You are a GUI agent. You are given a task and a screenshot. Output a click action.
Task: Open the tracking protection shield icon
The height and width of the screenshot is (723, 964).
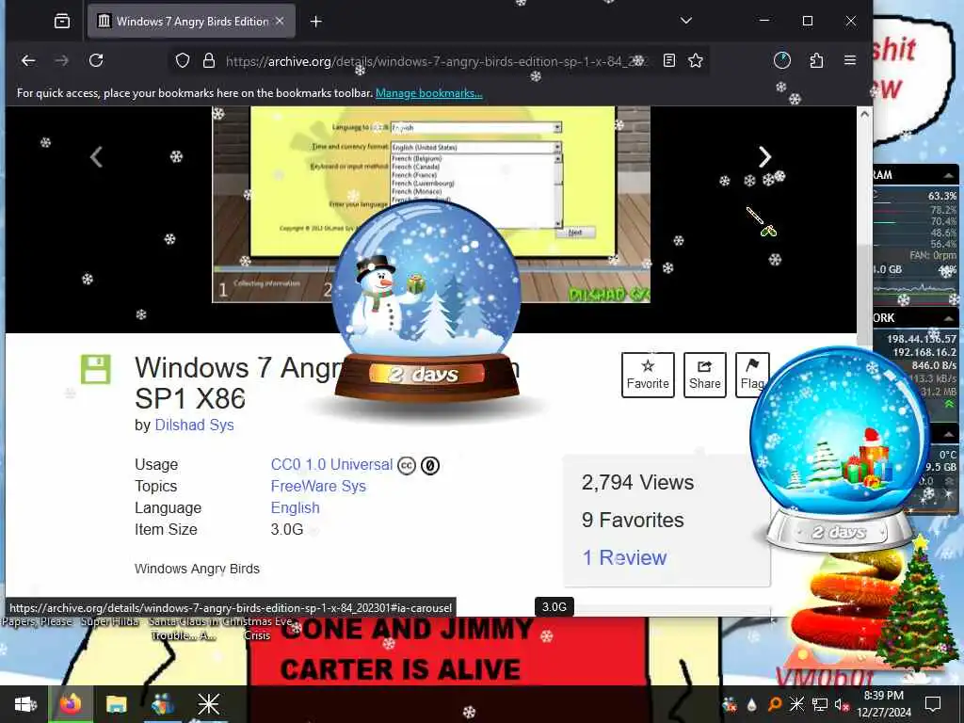(x=183, y=60)
